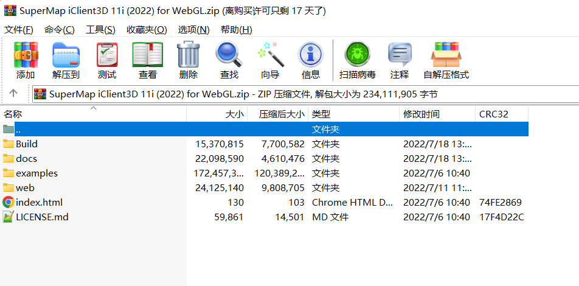Run the 测试 (Test) archive tool
Viewport: 579px width, 286px height.
point(107,54)
